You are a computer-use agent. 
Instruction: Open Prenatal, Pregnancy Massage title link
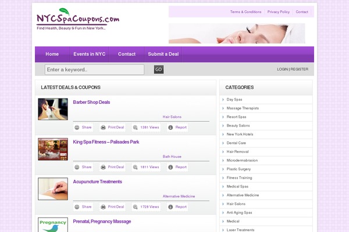coord(102,222)
